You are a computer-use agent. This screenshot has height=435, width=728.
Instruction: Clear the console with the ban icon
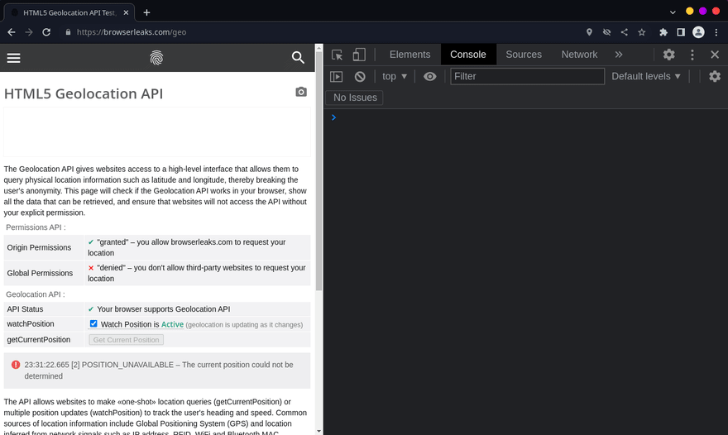[x=360, y=77]
